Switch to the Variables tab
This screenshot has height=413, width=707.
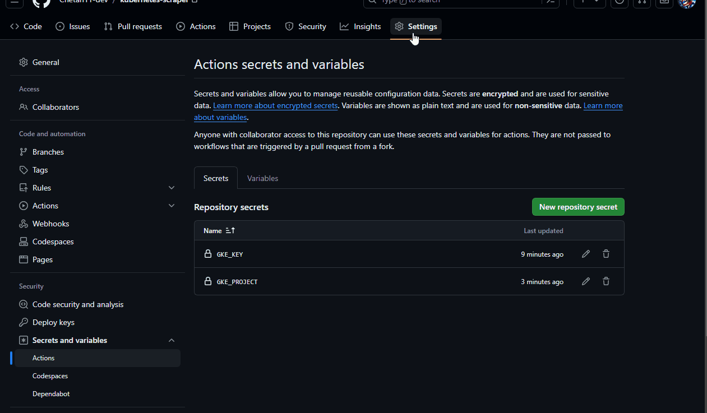coord(262,178)
